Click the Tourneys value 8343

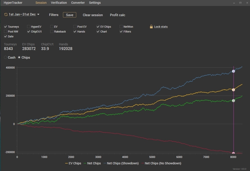8,49
